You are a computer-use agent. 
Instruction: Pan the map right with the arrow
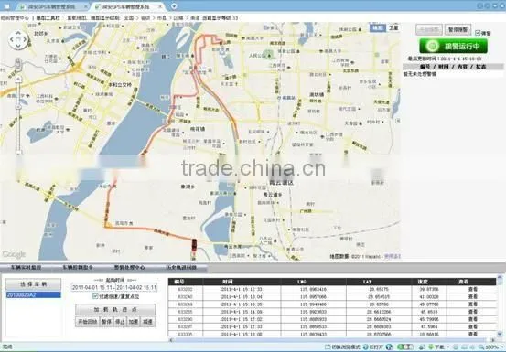click(25, 39)
